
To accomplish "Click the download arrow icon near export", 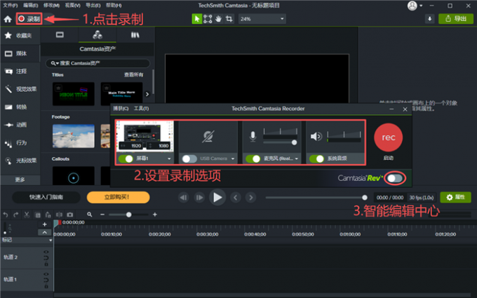I will point(429,19).
